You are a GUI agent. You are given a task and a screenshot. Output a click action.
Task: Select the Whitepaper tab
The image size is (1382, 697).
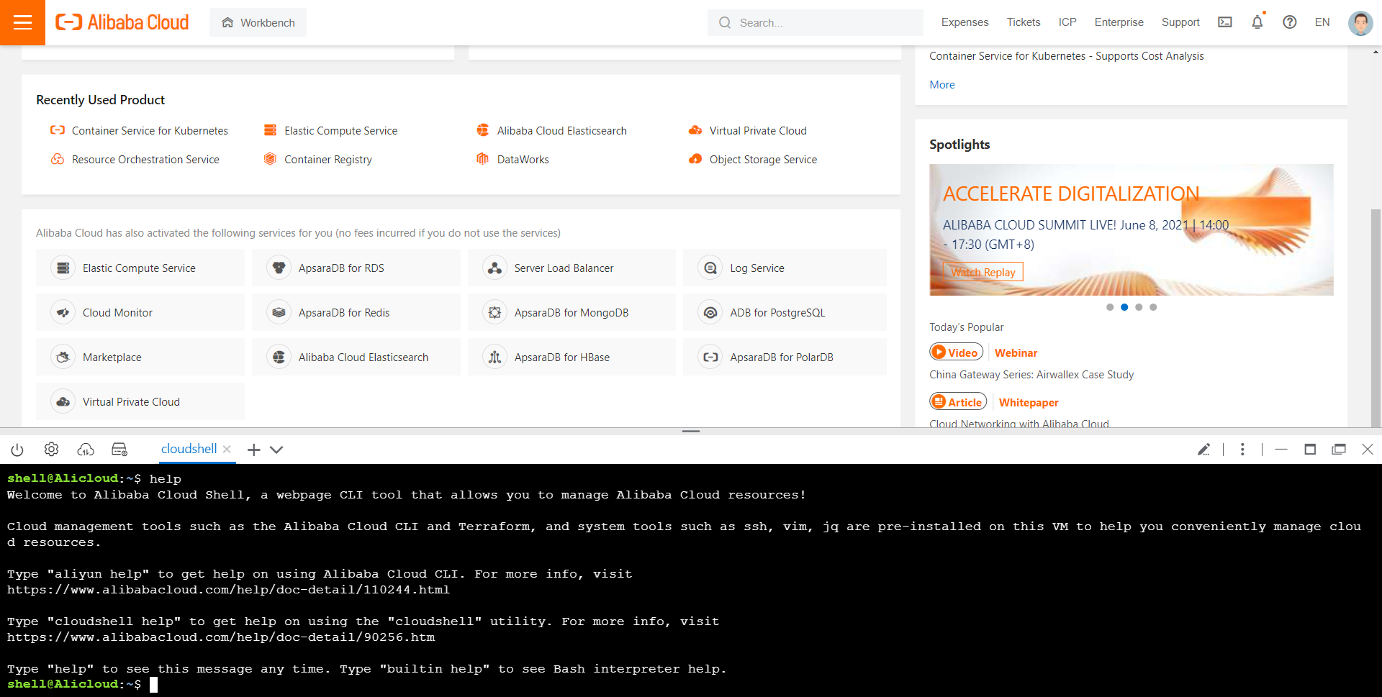(x=1029, y=403)
